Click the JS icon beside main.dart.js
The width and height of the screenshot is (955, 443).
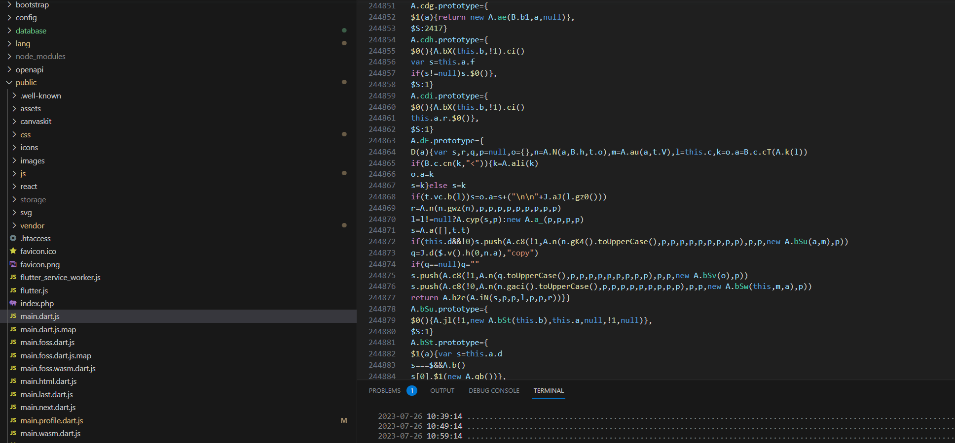coord(13,316)
